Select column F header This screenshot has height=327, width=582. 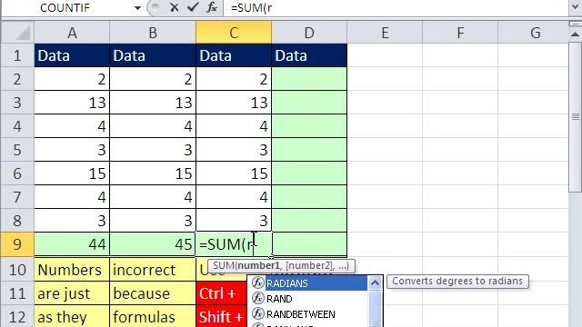pyautogui.click(x=460, y=33)
